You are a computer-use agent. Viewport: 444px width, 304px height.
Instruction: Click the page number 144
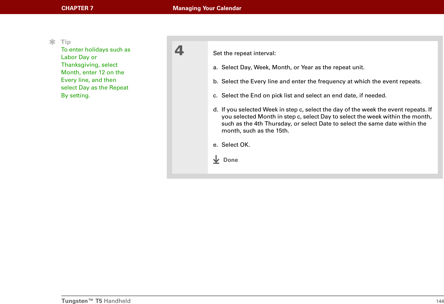[440, 301]
